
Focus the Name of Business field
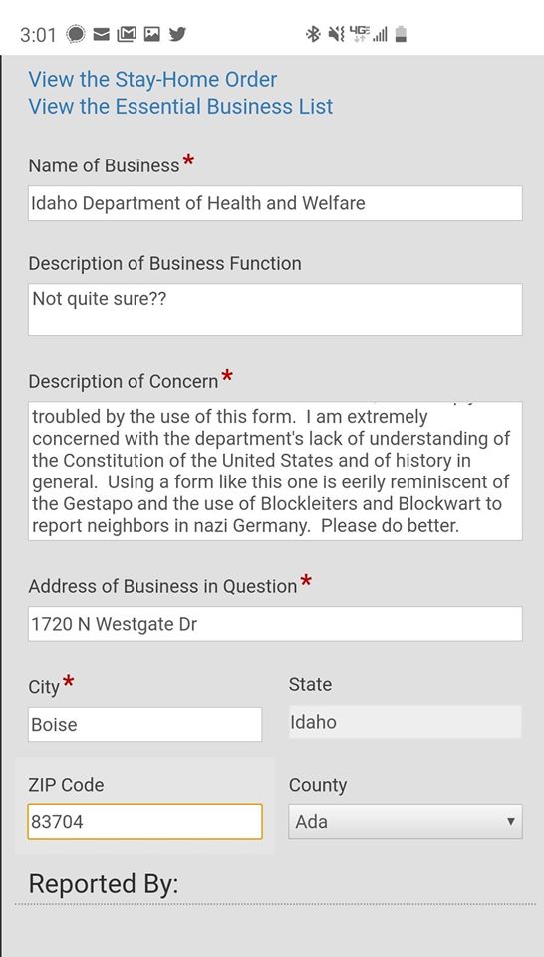pyautogui.click(x=275, y=203)
